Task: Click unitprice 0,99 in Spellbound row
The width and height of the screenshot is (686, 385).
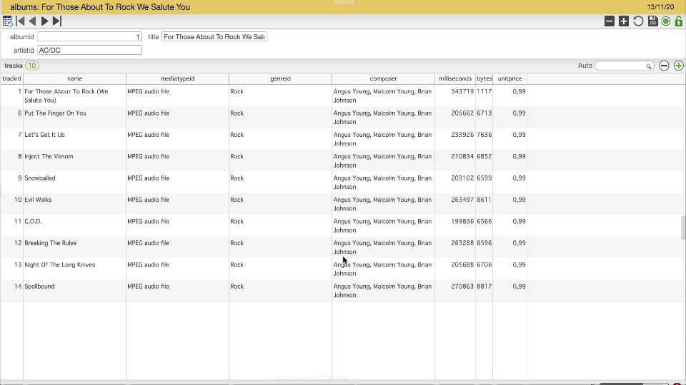Action: tap(520, 287)
